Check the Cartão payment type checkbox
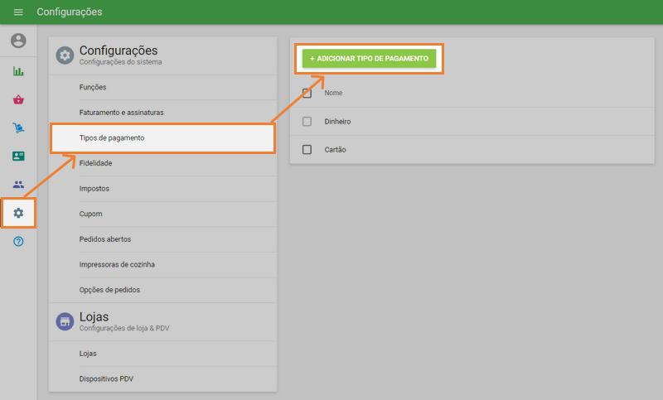This screenshot has height=400, width=663. pyautogui.click(x=307, y=150)
